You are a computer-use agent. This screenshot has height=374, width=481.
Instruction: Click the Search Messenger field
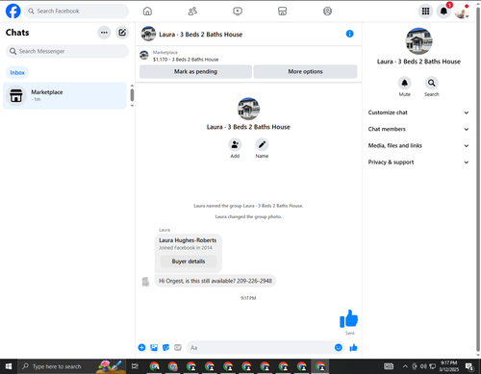click(x=67, y=51)
